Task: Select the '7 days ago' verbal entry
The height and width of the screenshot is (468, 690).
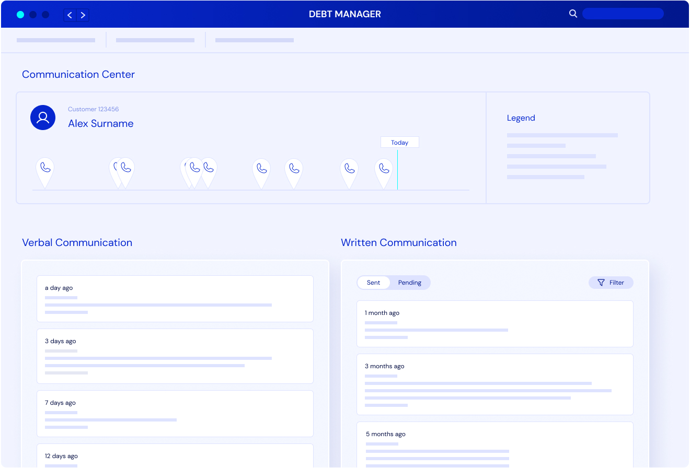Action: [x=175, y=414]
